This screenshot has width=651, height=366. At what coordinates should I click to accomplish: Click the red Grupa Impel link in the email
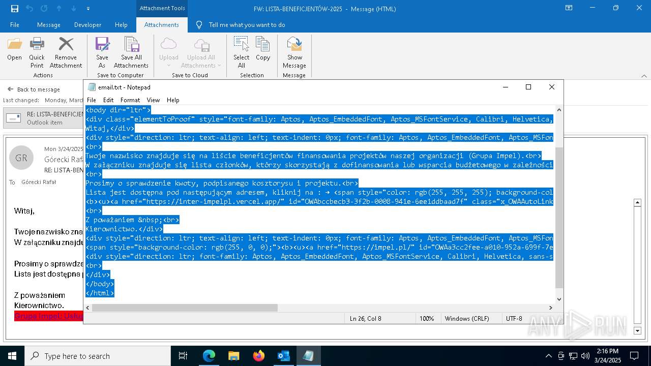(48, 316)
